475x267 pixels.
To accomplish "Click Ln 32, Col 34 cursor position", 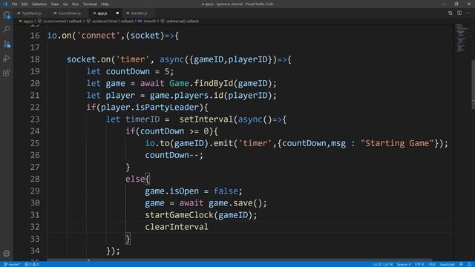I will [383, 264].
